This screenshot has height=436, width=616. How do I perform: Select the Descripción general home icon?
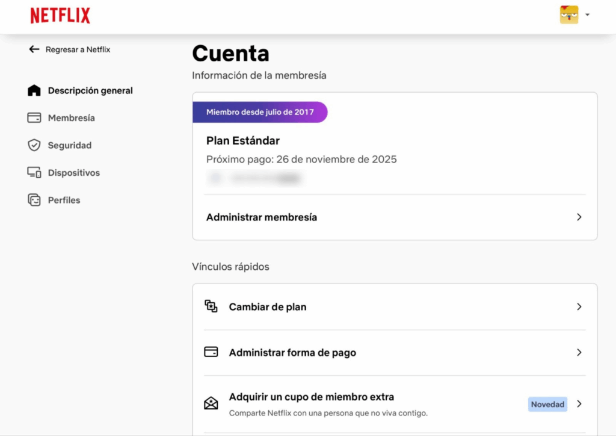(x=34, y=90)
